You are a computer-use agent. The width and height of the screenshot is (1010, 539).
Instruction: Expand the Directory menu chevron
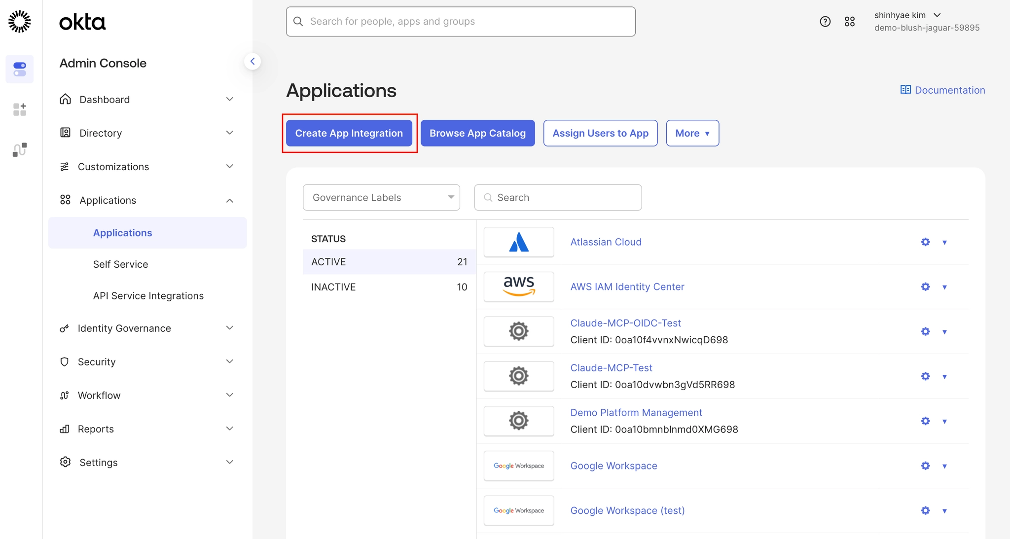pyautogui.click(x=229, y=133)
